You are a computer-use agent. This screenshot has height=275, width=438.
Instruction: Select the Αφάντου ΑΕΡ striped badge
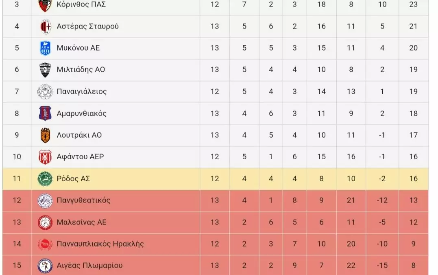[x=45, y=157]
